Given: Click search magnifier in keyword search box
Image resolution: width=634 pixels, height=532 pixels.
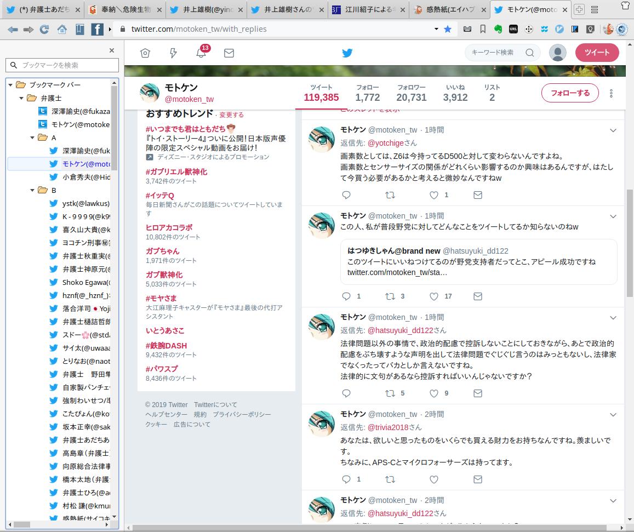Looking at the screenshot, I should [x=530, y=53].
